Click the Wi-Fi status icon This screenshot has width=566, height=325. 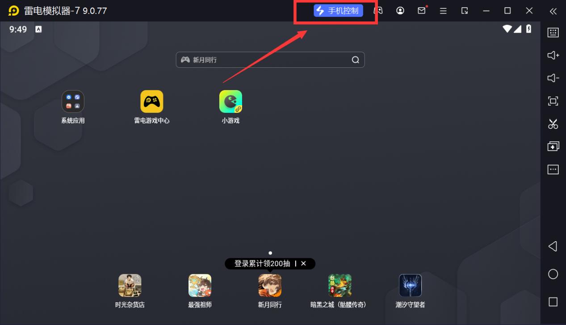click(x=507, y=29)
